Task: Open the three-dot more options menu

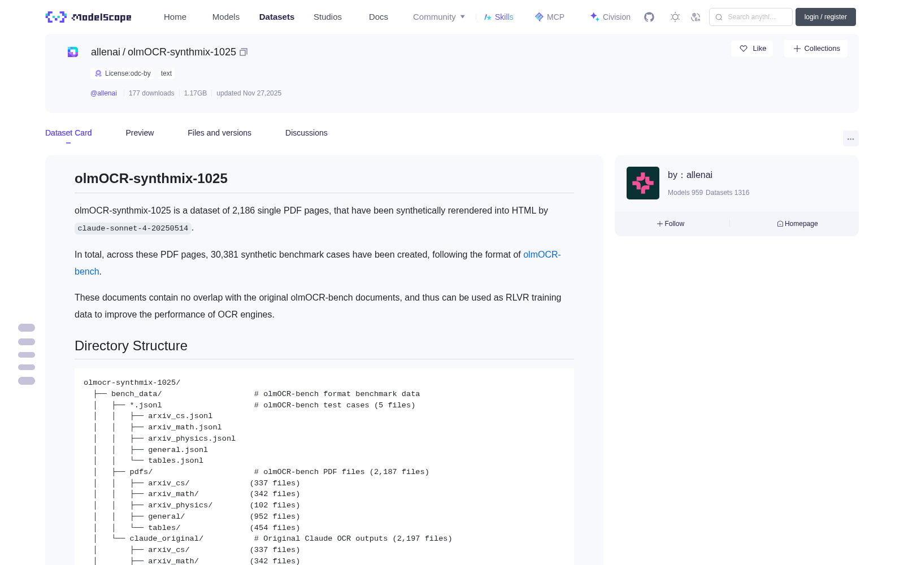Action: (850, 138)
